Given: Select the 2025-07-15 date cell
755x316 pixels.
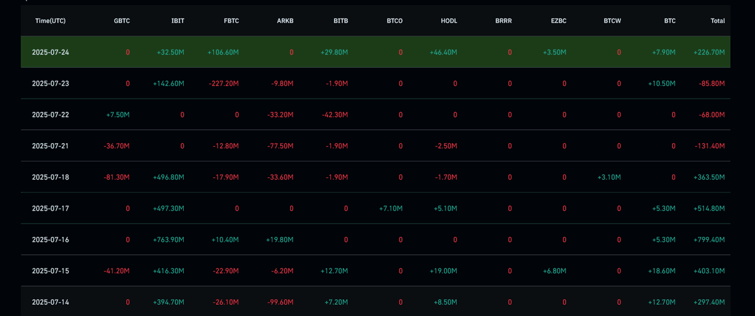Looking at the screenshot, I should point(50,271).
